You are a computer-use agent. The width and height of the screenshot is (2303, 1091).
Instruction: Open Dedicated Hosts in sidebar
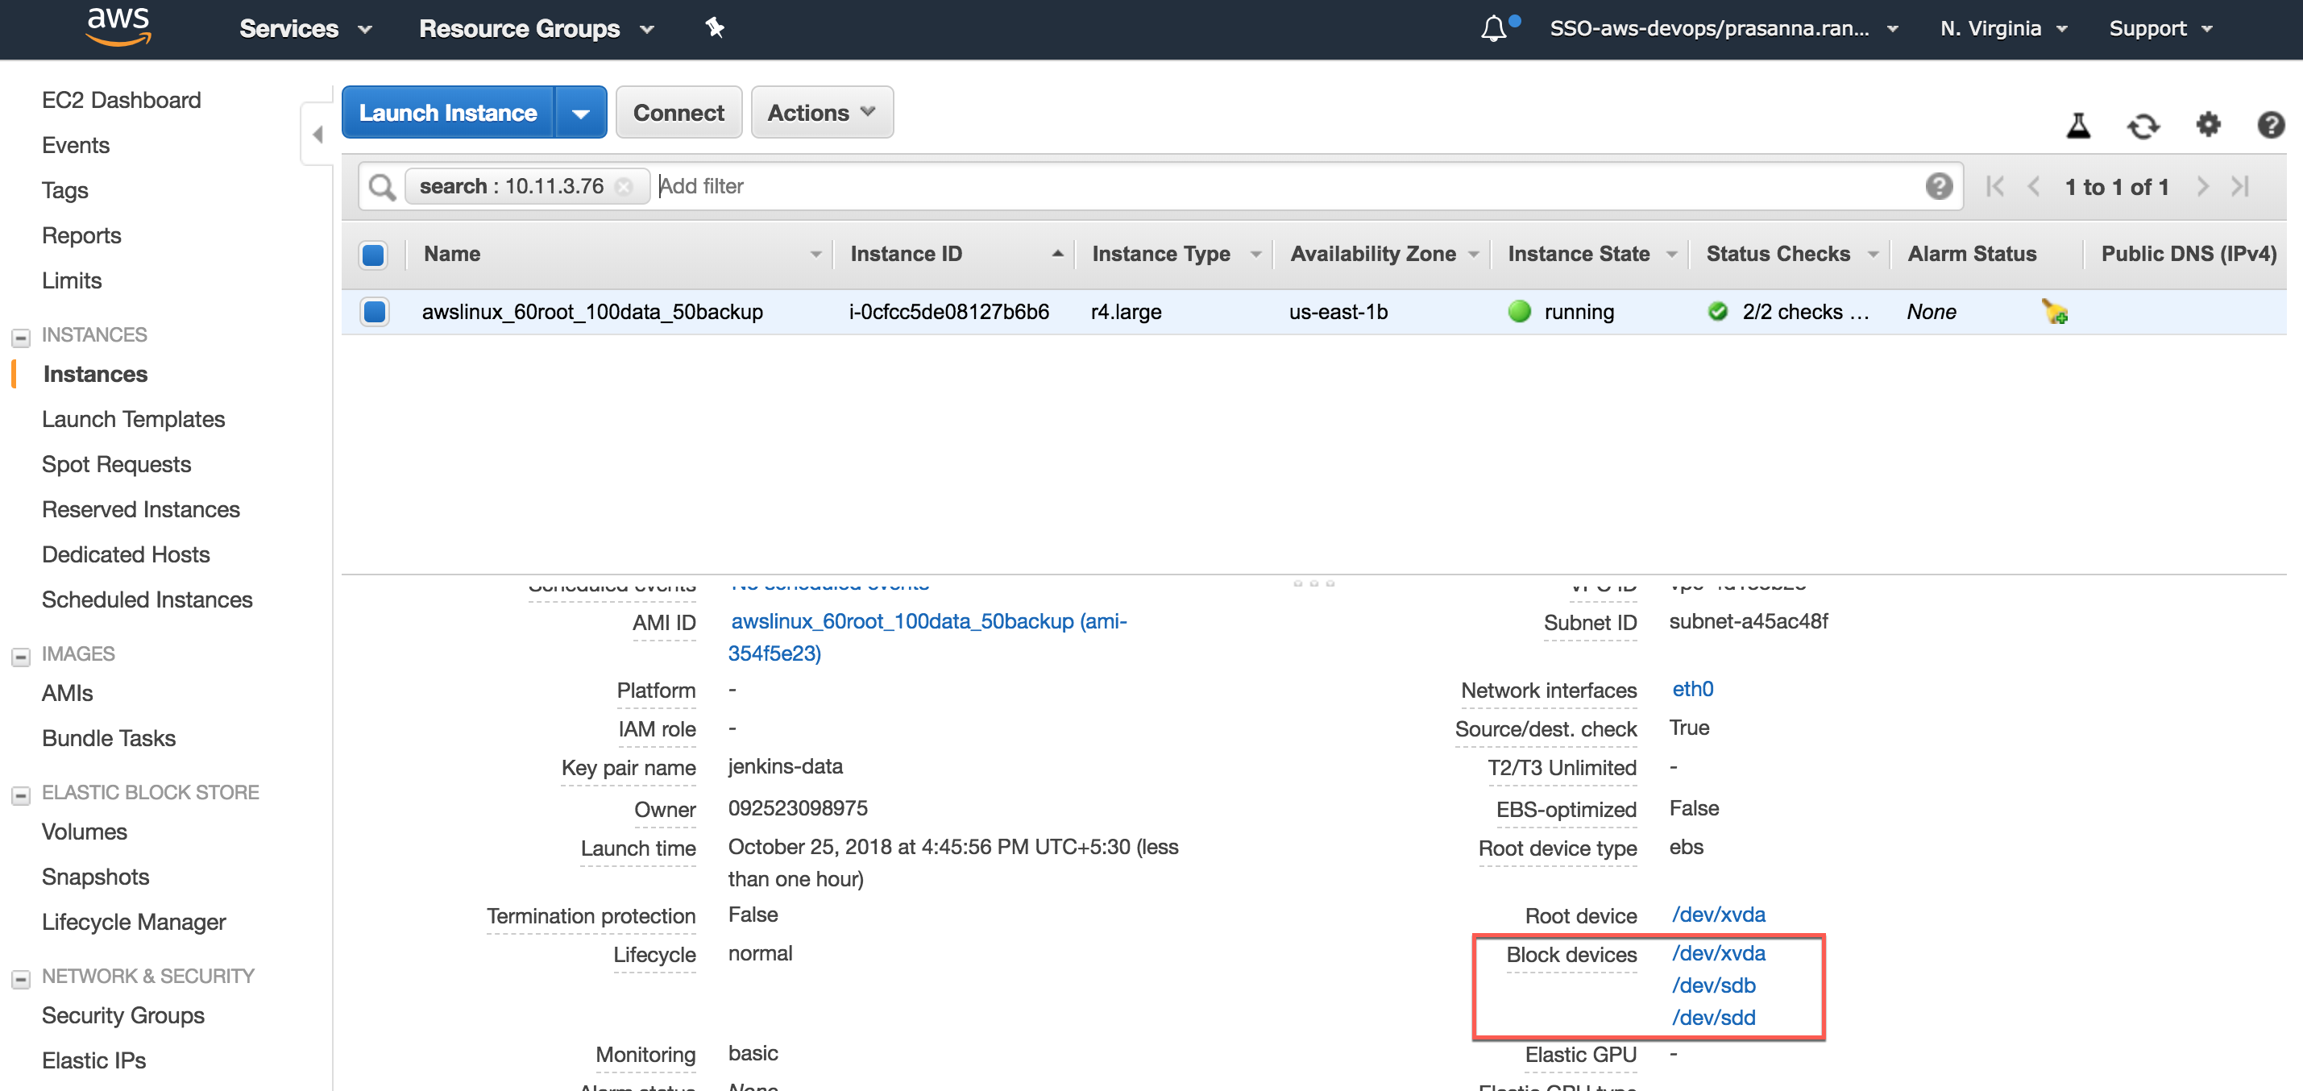(126, 554)
